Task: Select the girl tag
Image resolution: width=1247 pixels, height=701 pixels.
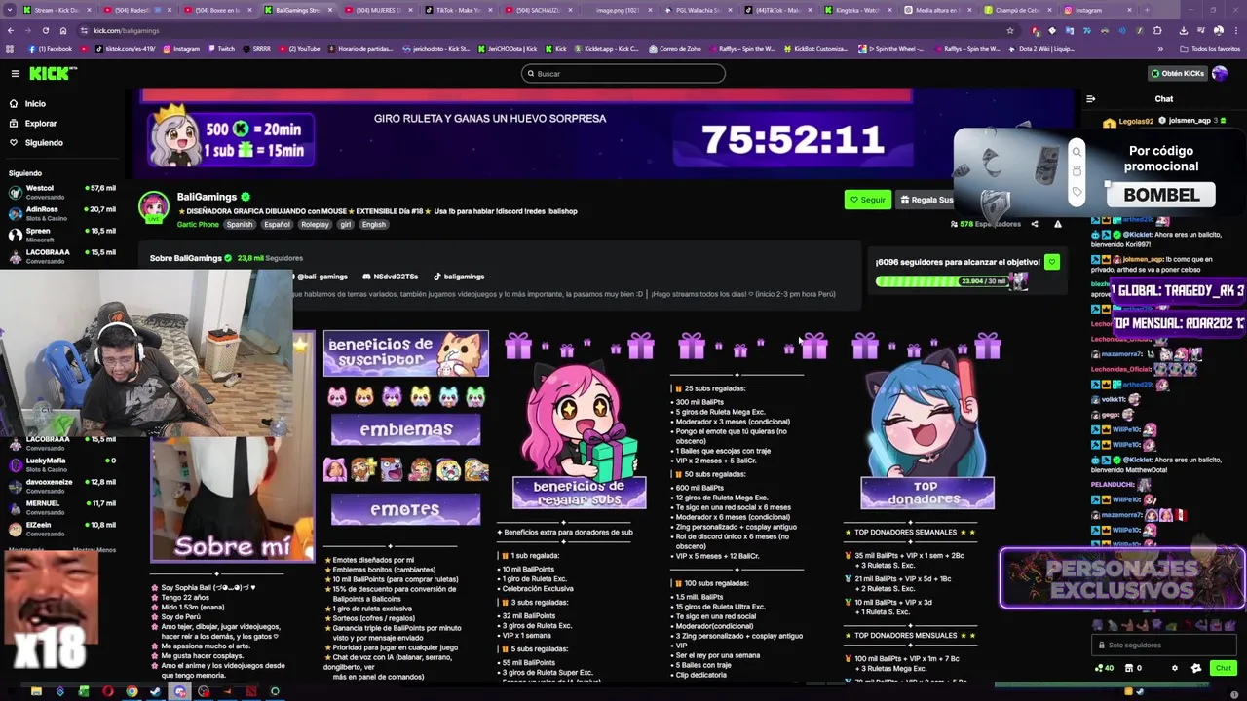Action: [x=345, y=224]
